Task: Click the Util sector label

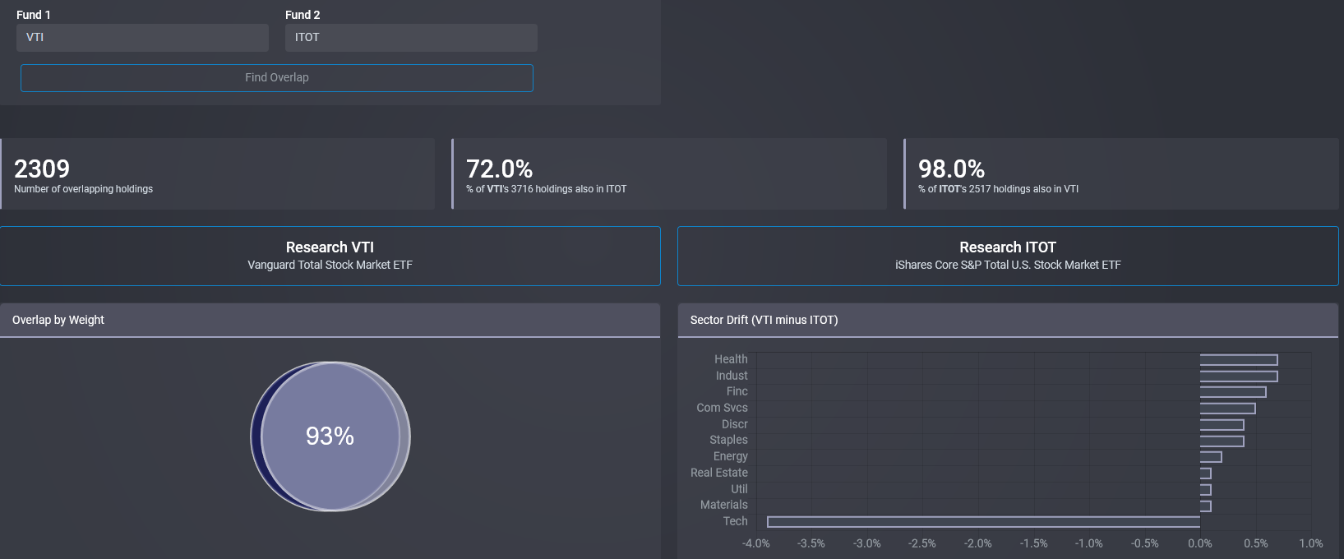Action: click(x=739, y=489)
